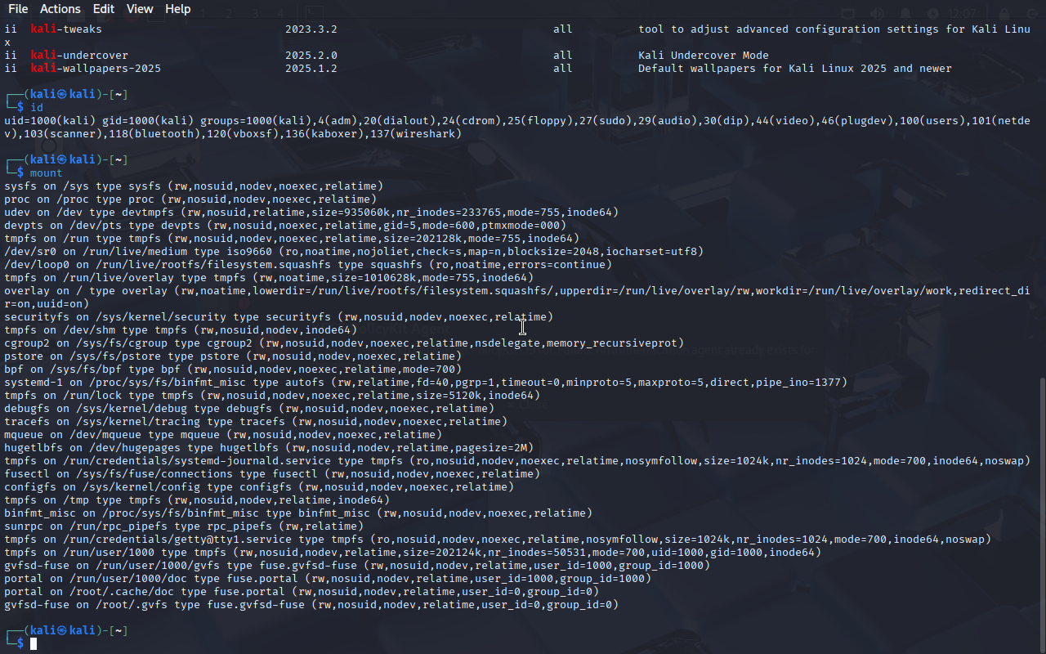
Task: Click the 'kali-undercover' package name
Action: pos(79,56)
